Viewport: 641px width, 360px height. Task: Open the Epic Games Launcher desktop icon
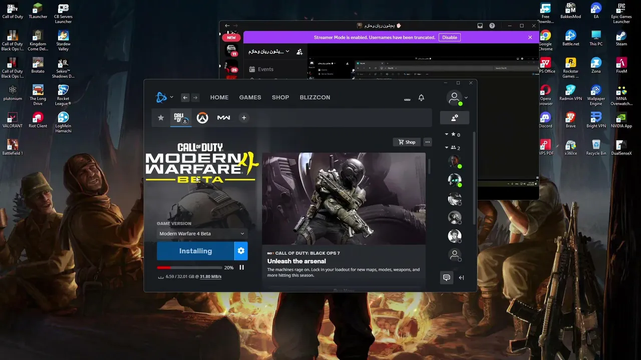621,14
